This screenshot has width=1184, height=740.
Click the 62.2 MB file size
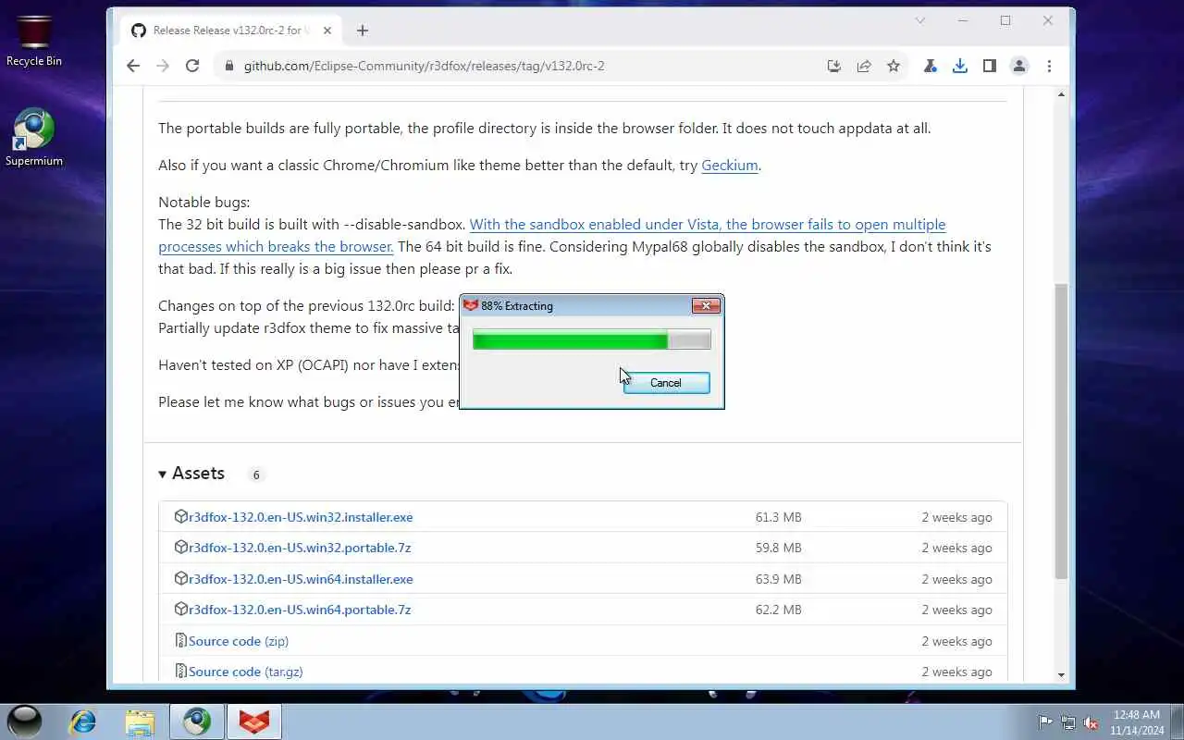[778, 610]
